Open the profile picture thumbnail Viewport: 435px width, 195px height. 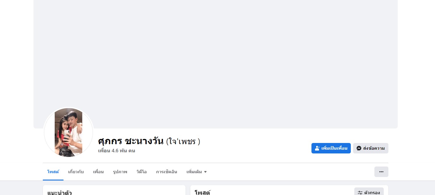(68, 133)
